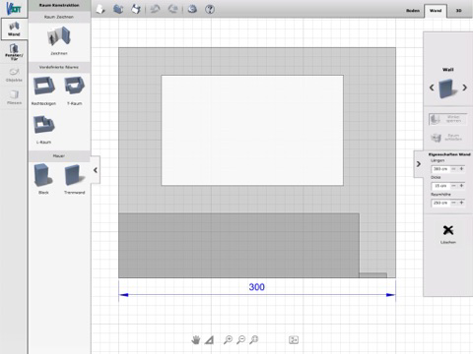This screenshot has height=354, width=473.
Task: Click the Vordefinierte Räume section header
Action: pyautogui.click(x=59, y=67)
